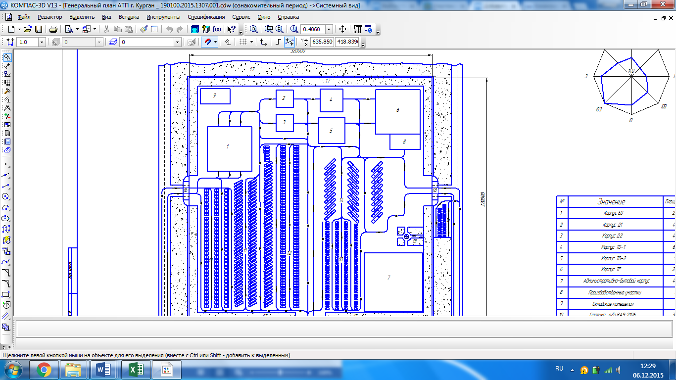Viewport: 676px width, 380px height.
Task: Click the X coordinate field 635.850
Action: point(322,42)
